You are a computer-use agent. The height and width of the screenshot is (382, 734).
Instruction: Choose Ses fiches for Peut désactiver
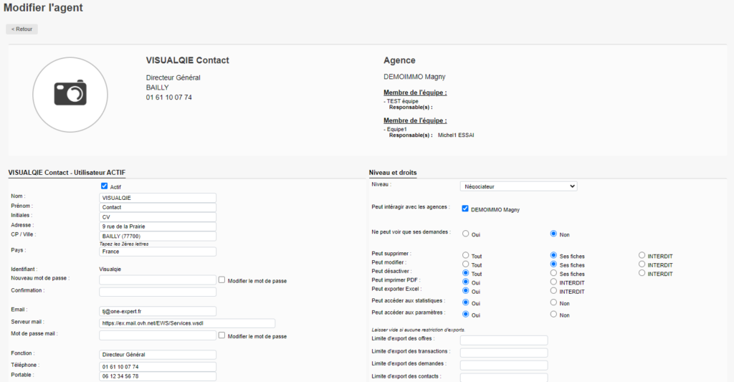[x=553, y=273]
